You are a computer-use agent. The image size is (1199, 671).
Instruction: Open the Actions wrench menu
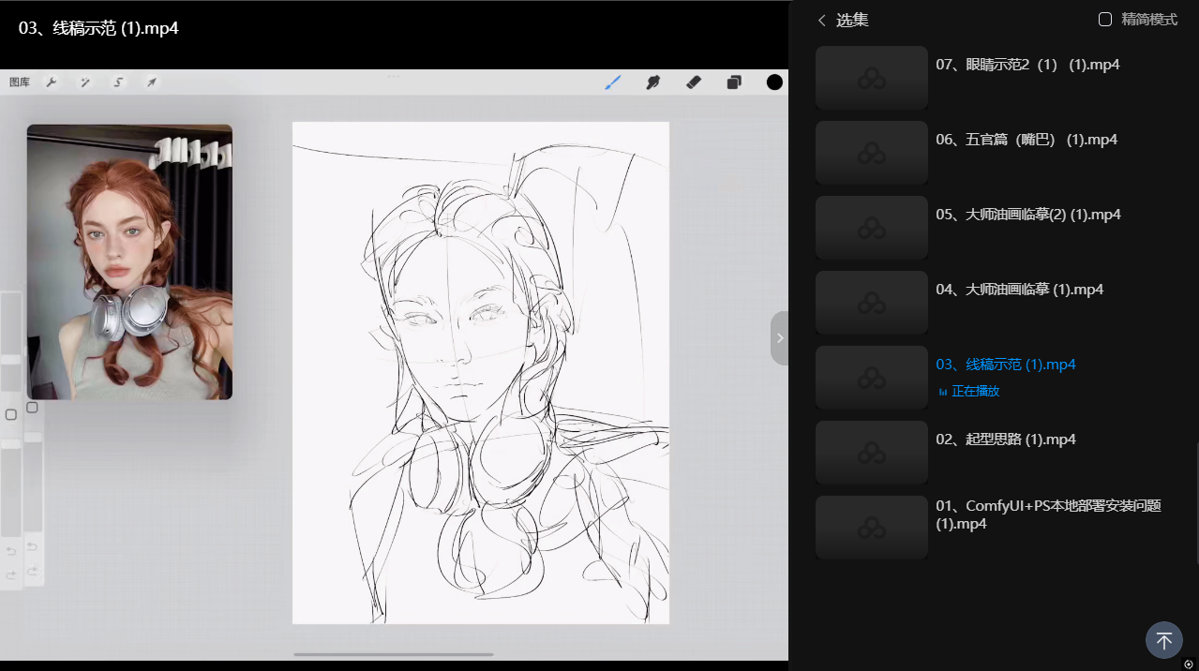pos(52,82)
